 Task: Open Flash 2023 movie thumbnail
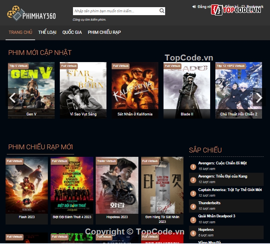tap(27, 187)
